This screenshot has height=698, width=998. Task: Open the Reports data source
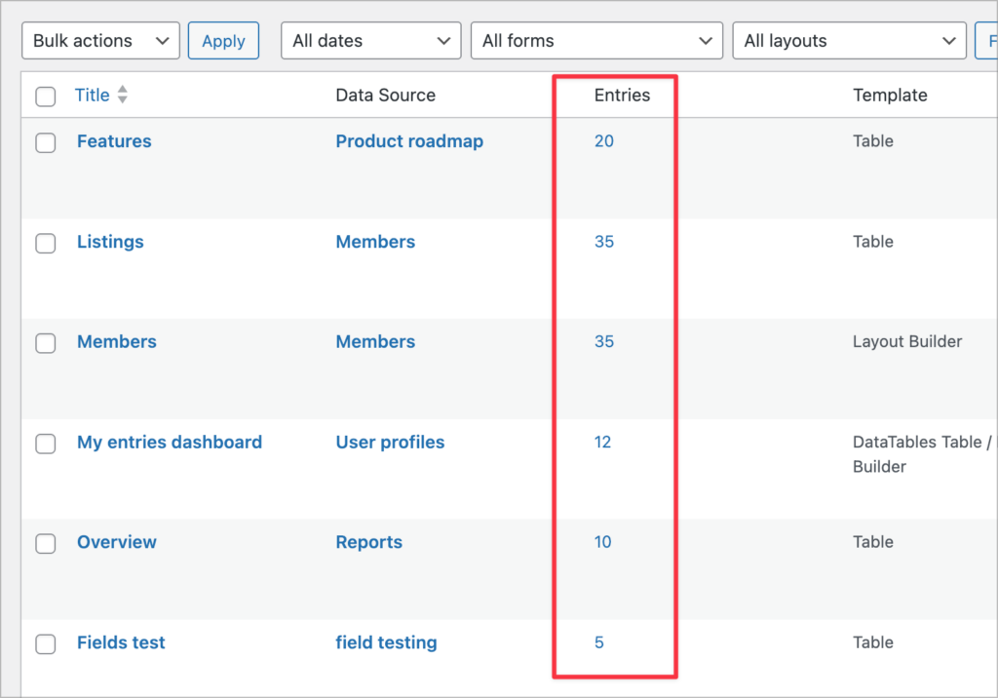368,542
